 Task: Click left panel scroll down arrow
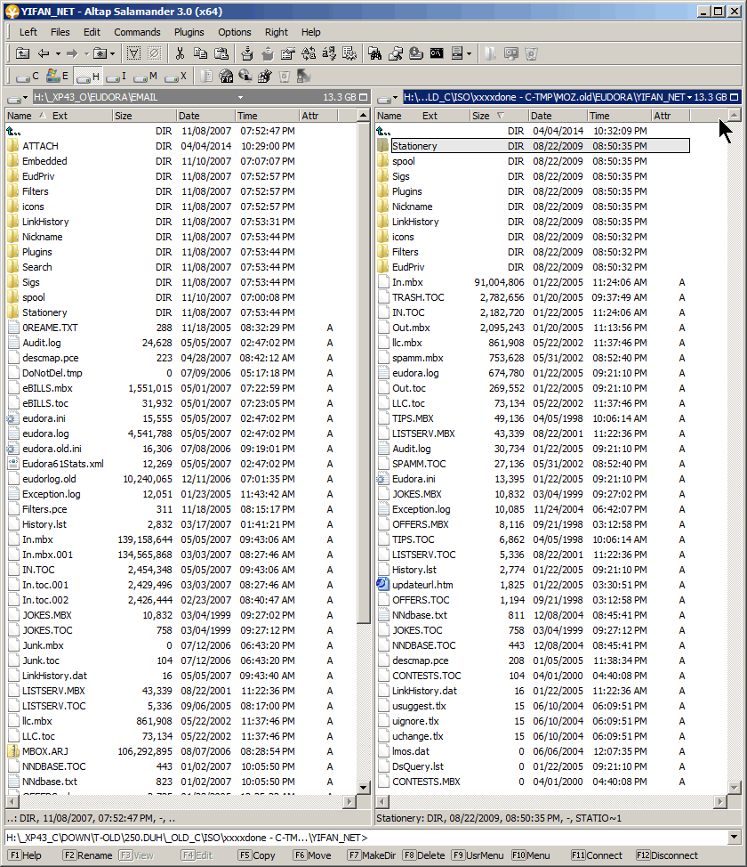[364, 788]
